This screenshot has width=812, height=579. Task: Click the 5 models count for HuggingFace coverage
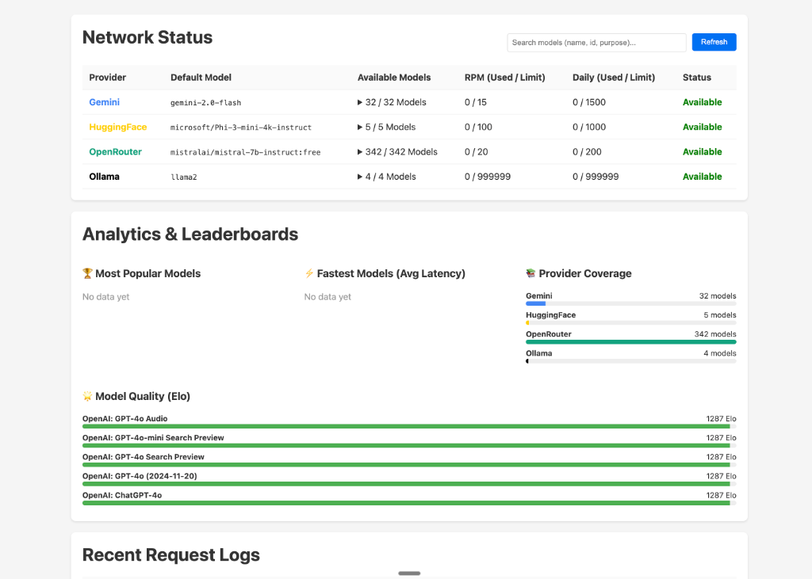point(720,315)
